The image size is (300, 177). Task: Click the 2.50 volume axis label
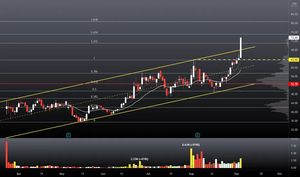pyautogui.click(x=294, y=160)
